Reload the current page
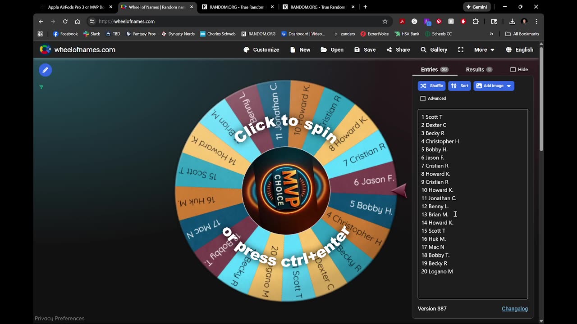The width and height of the screenshot is (577, 324). coord(65,21)
